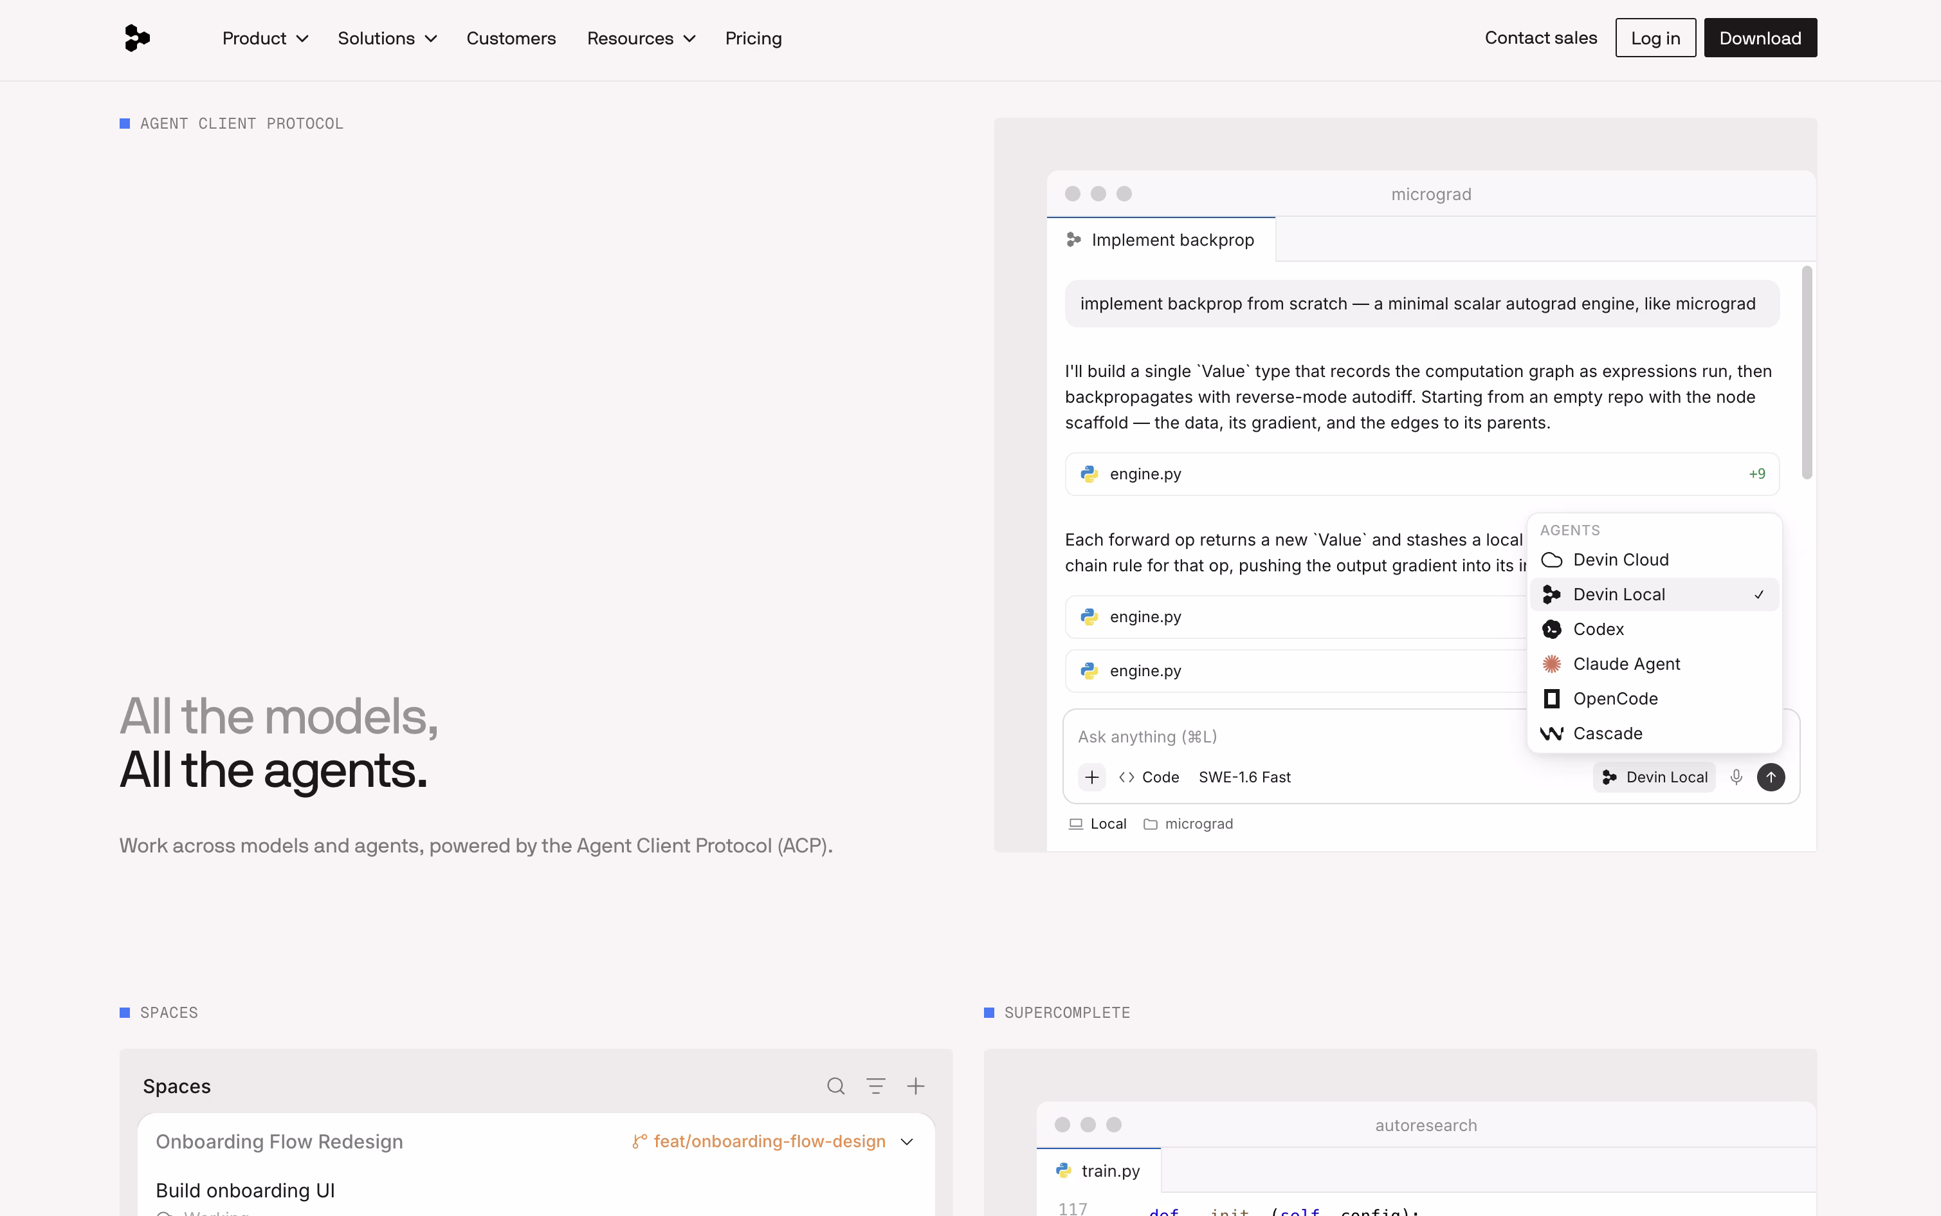
Task: Click the Devin Cloud cloud icon
Action: 1551,560
